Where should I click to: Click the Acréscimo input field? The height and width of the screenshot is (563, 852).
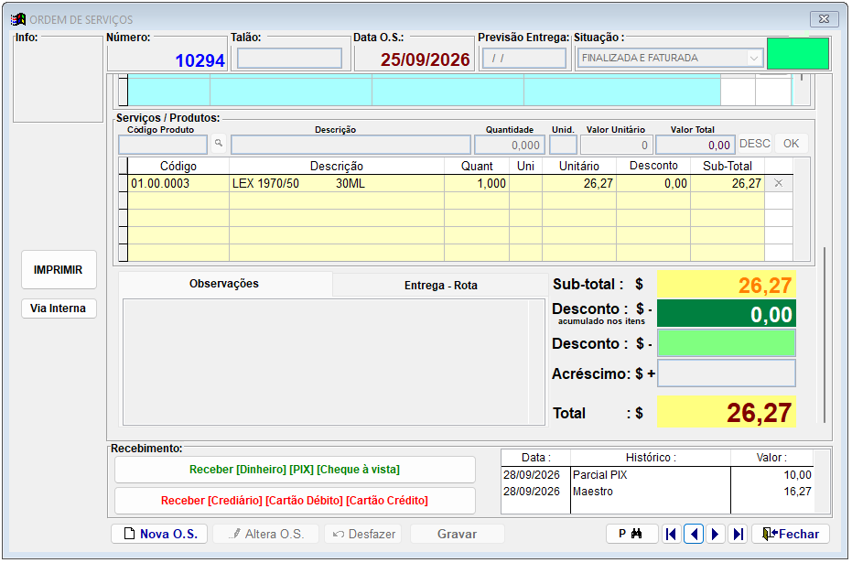click(x=727, y=374)
